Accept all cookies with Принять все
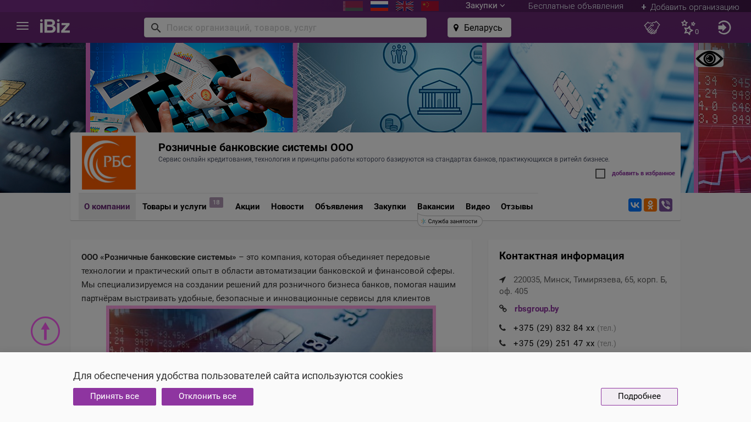The height and width of the screenshot is (422, 751). 114,397
